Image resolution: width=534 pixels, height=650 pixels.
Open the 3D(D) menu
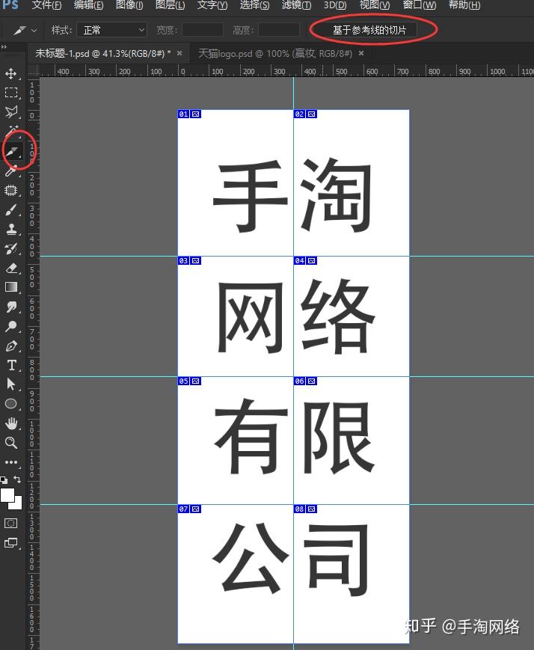pyautogui.click(x=335, y=5)
